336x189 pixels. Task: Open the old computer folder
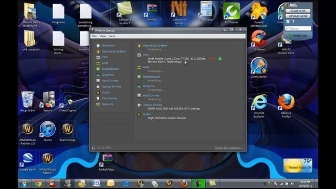(31, 41)
